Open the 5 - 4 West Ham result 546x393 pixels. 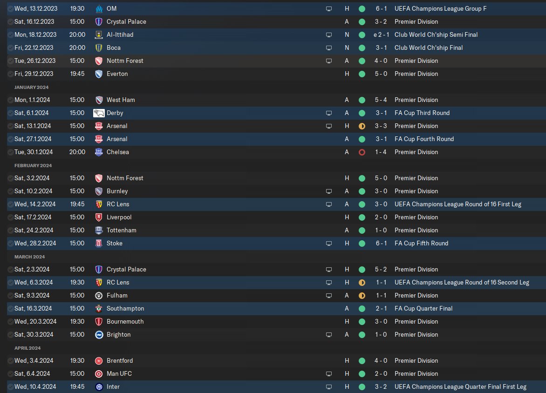coord(381,100)
